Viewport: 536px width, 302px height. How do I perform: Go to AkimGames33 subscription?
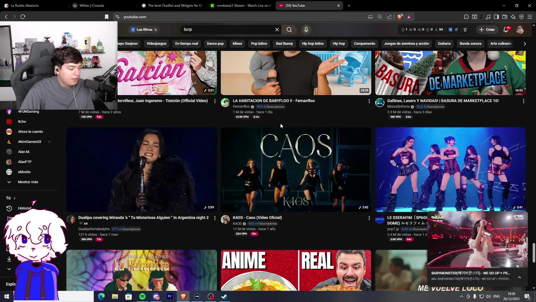point(29,142)
